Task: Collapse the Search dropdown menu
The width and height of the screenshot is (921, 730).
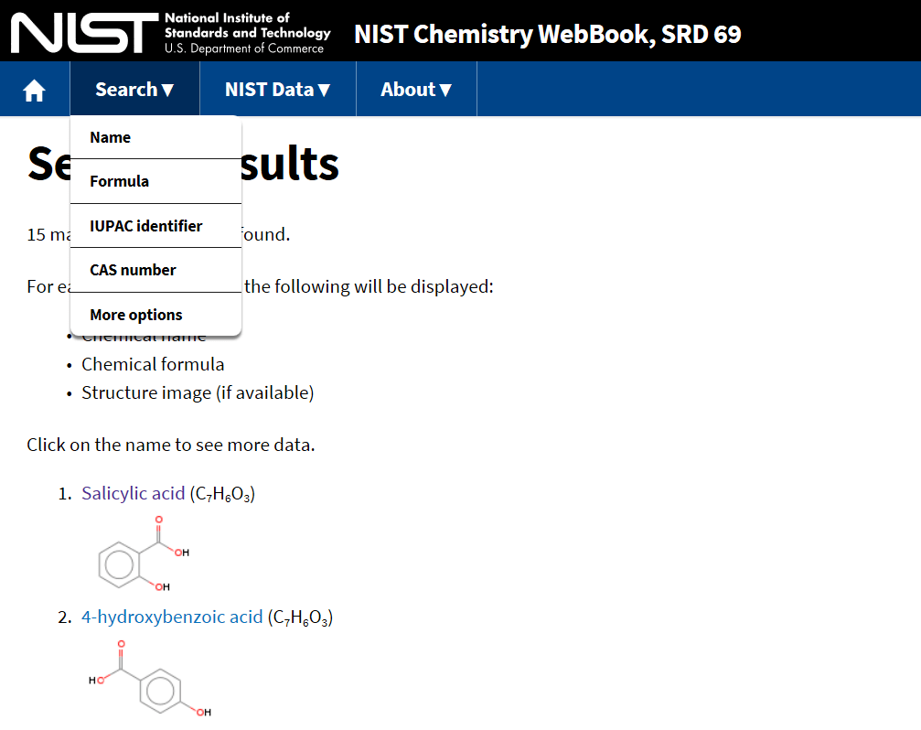Action: point(134,90)
